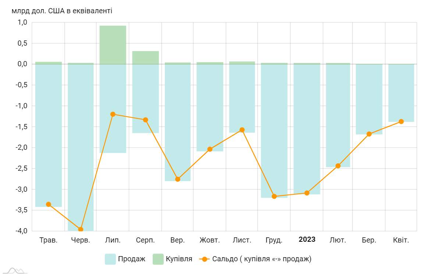Click the x-axis label Серп.
The width and height of the screenshot is (426, 276).
145,240
